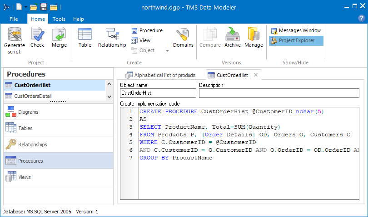Create a new View from ribbon
The image size is (368, 217).
pos(141,41)
